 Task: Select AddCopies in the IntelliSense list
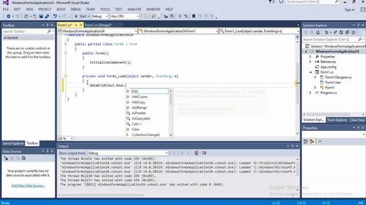(140, 97)
